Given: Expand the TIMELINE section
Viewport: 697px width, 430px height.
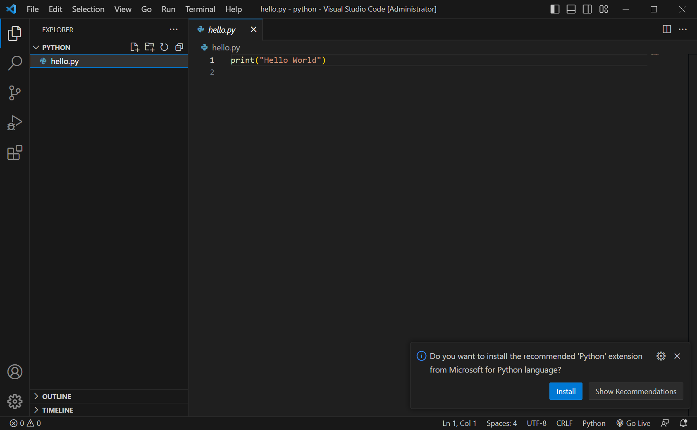Looking at the screenshot, I should 109,410.
